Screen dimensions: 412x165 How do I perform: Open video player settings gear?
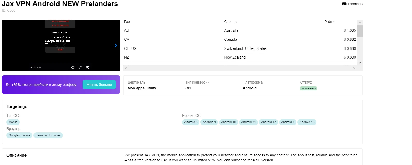tap(73, 67)
